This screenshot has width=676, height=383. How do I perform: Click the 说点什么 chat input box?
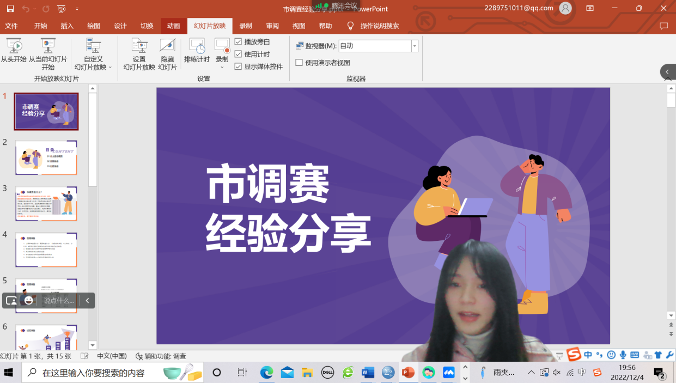[58, 300]
